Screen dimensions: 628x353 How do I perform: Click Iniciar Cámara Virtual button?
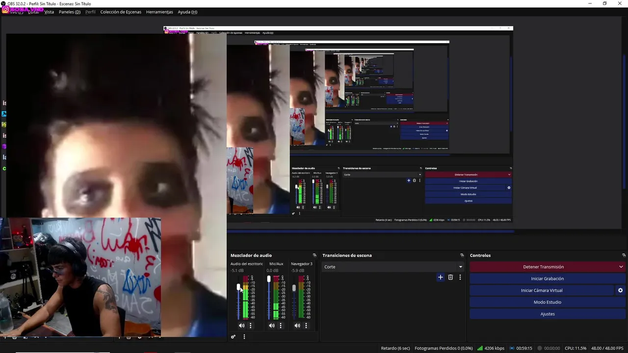click(542, 290)
